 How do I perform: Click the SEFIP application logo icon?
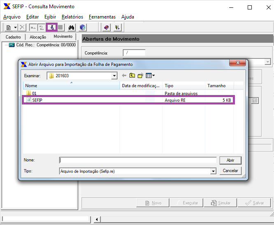click(7, 6)
